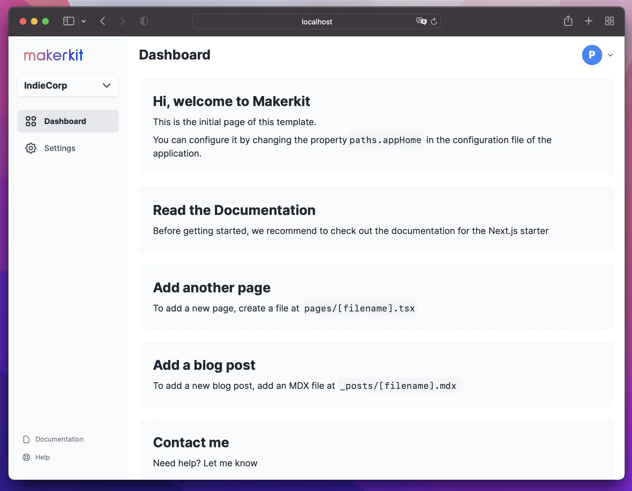Toggle the Safari sidebar button
This screenshot has width=632, height=491.
click(x=68, y=21)
